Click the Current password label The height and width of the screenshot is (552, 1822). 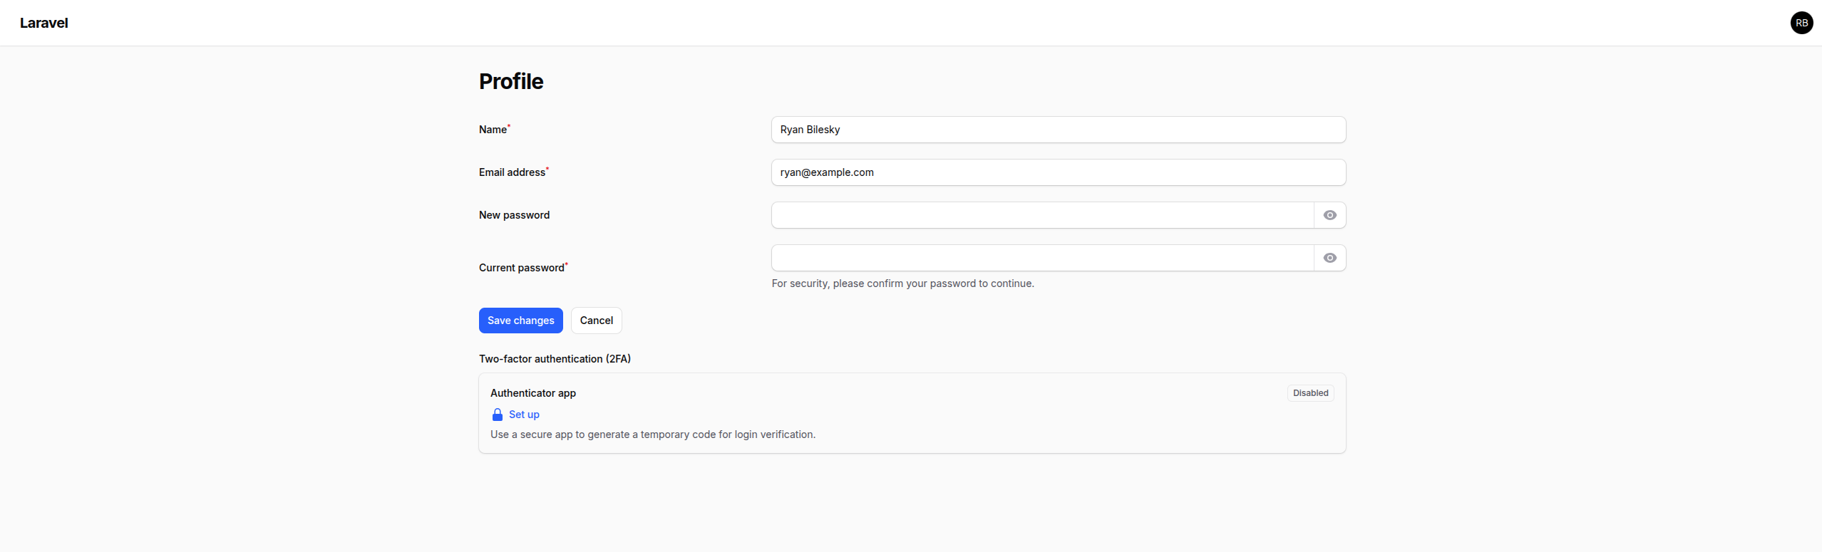click(521, 268)
